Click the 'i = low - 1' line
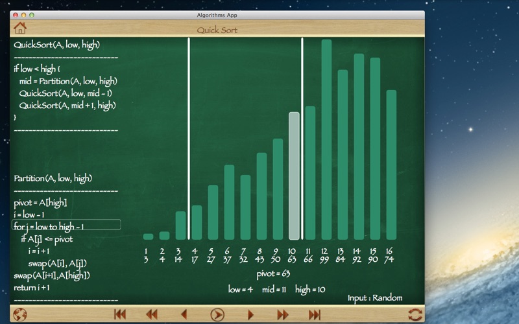The width and height of the screenshot is (519, 324). click(29, 214)
